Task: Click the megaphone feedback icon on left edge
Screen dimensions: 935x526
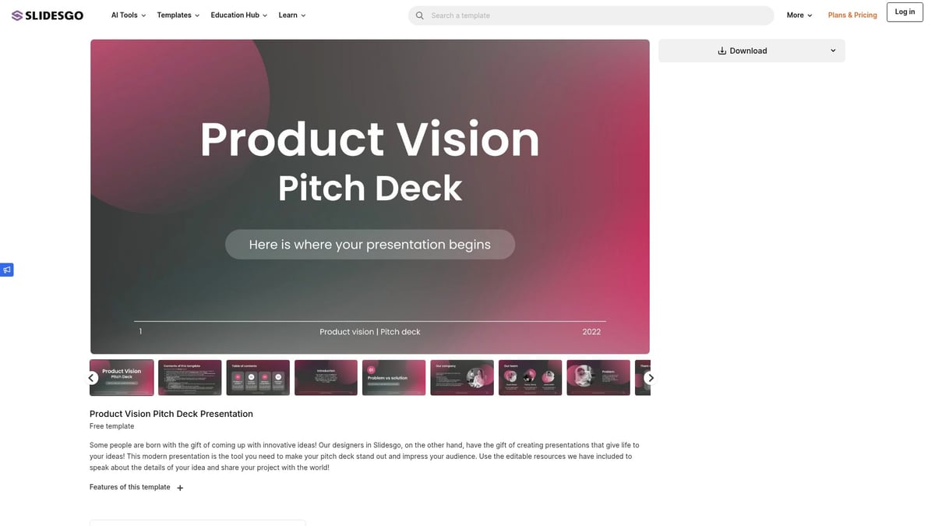Action: pos(7,269)
